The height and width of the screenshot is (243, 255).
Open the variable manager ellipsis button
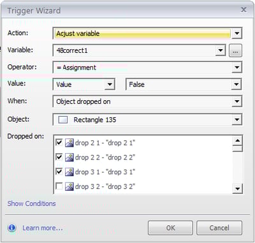(235, 50)
